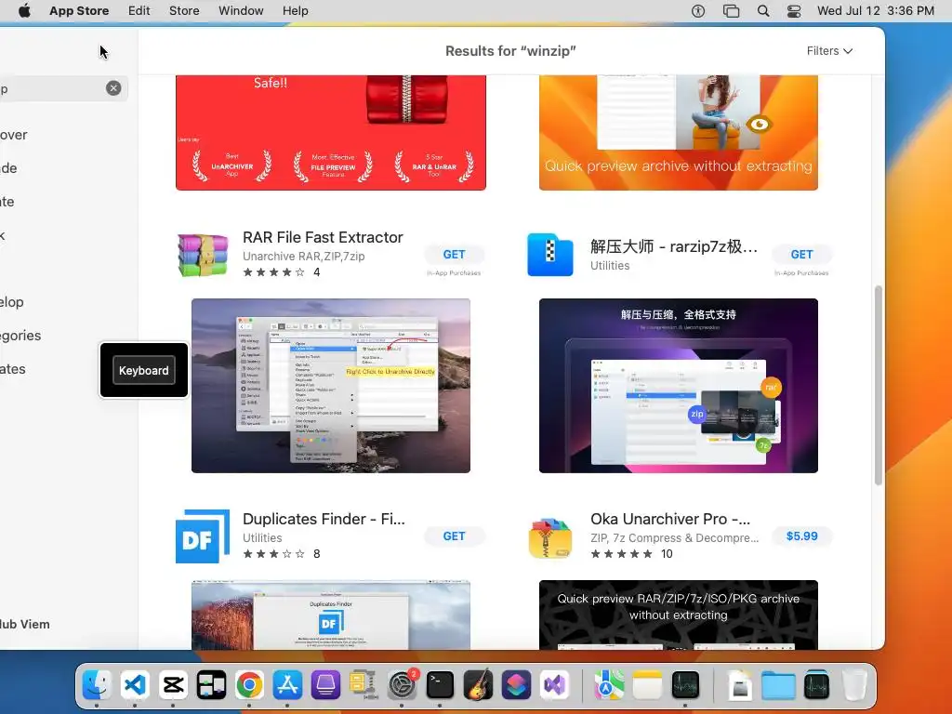Open Activity Monitor left of the Dock separator

(x=685, y=685)
